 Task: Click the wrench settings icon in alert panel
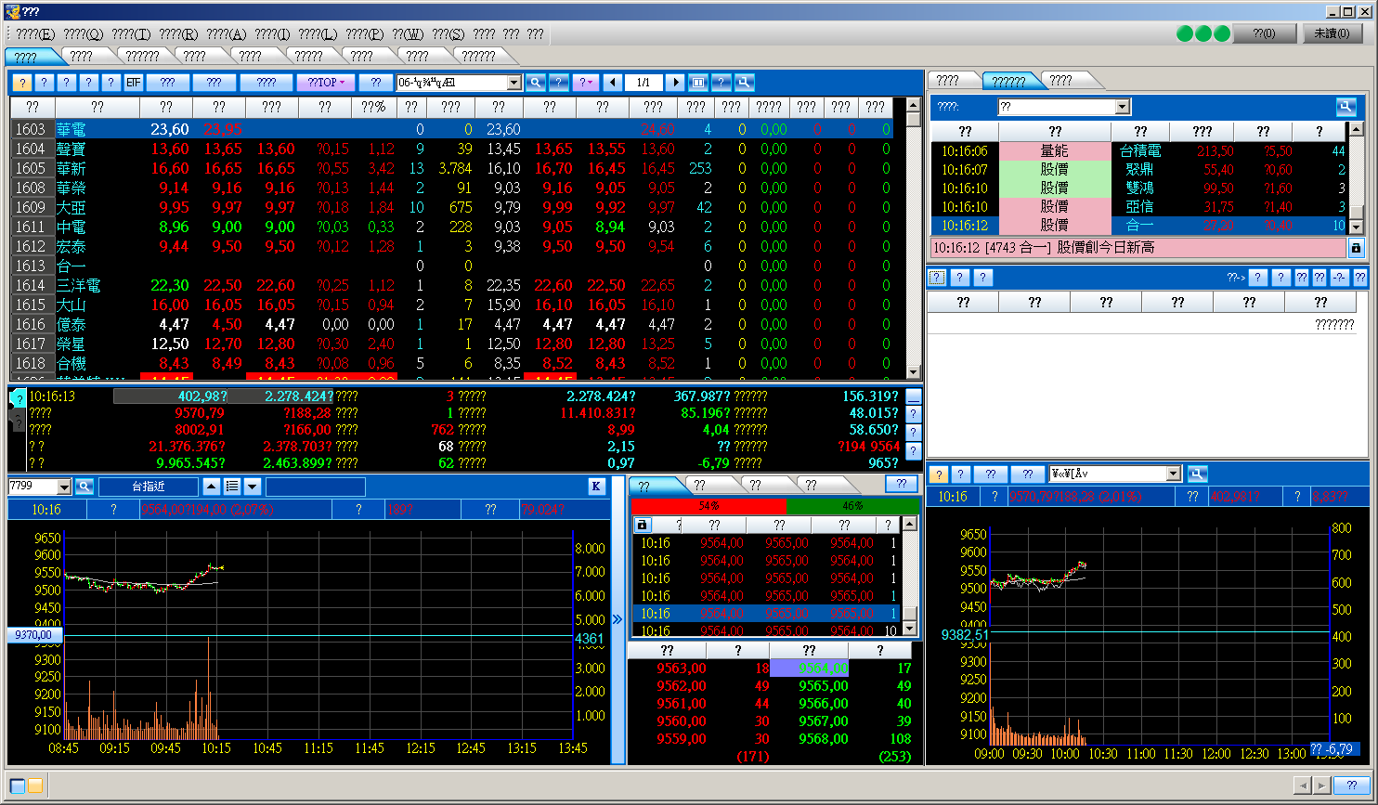[1346, 108]
